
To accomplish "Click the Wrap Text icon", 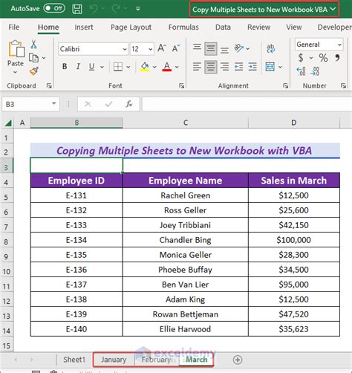I will tap(270, 48).
